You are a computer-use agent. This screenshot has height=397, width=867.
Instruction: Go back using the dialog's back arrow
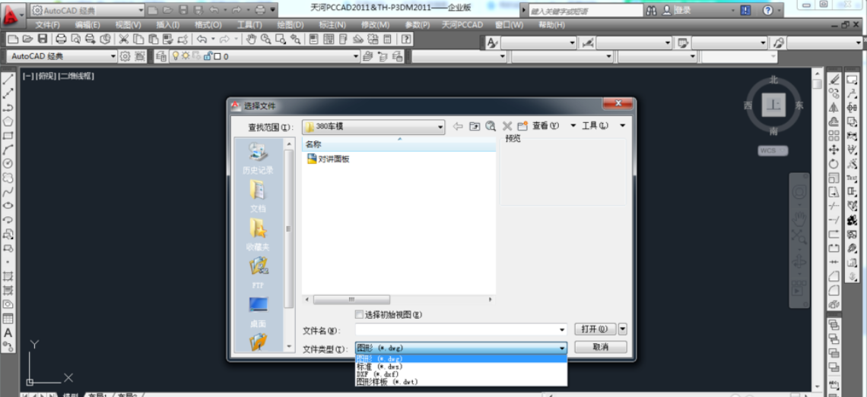tap(458, 126)
